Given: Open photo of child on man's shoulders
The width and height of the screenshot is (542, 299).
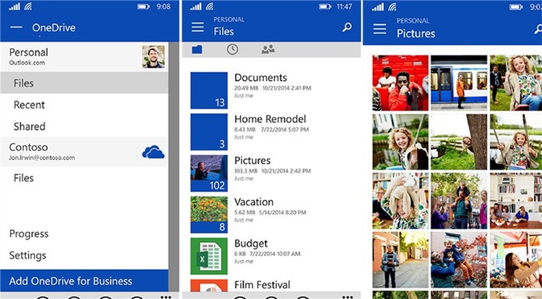Looking at the screenshot, I should 459,201.
